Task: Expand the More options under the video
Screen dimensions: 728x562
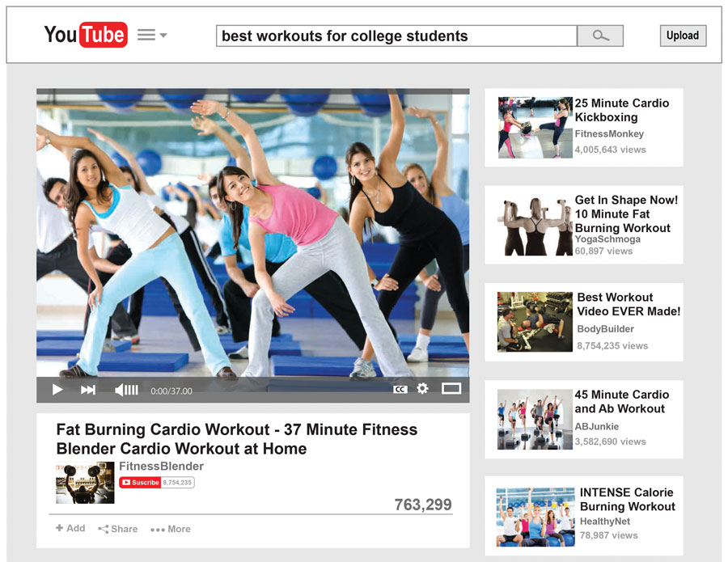Action: click(170, 529)
